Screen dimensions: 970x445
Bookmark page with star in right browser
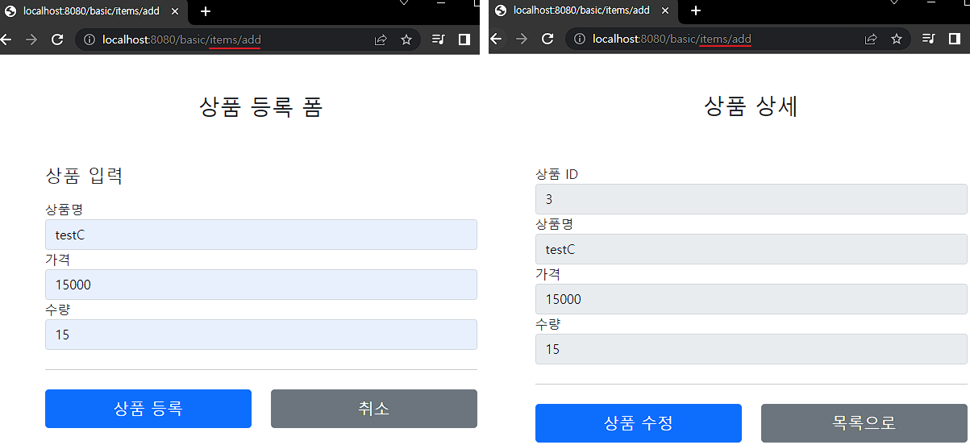[x=897, y=40]
